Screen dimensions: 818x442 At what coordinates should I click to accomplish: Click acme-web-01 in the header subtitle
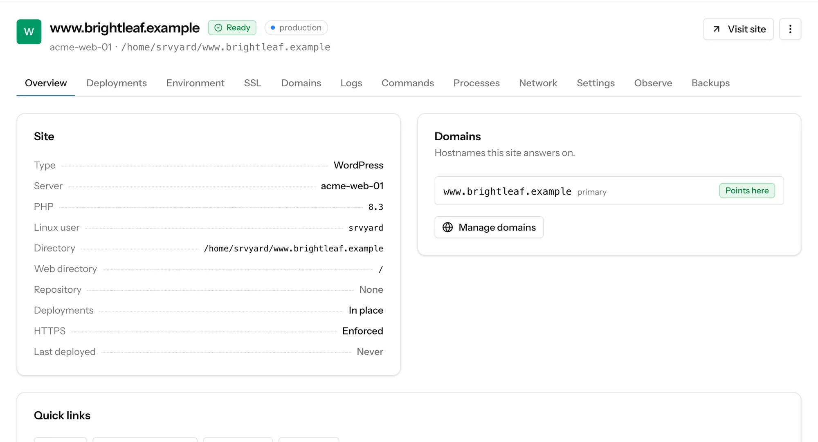(81, 47)
